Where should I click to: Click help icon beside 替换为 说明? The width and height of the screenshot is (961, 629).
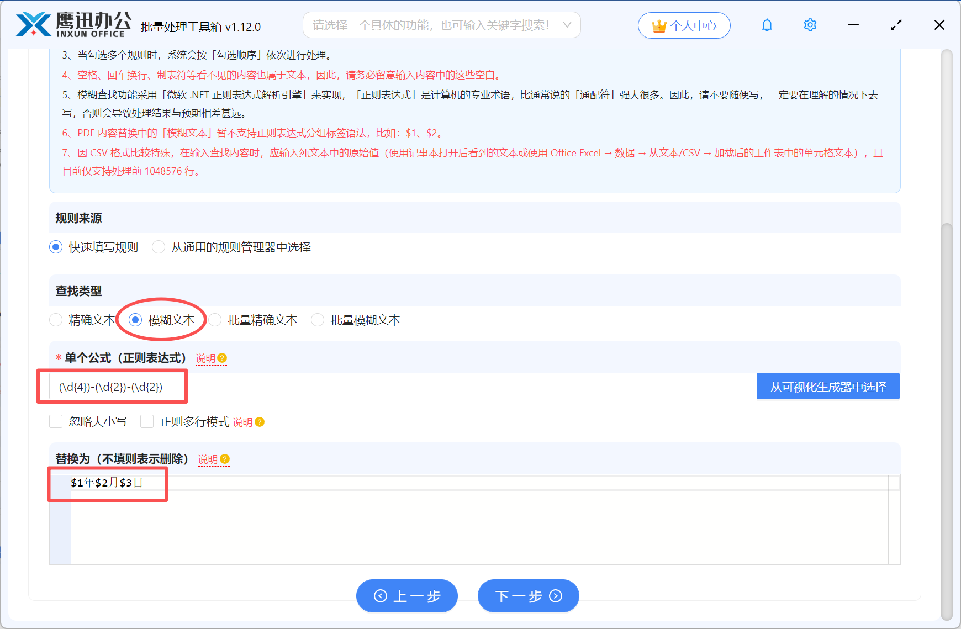(x=225, y=459)
